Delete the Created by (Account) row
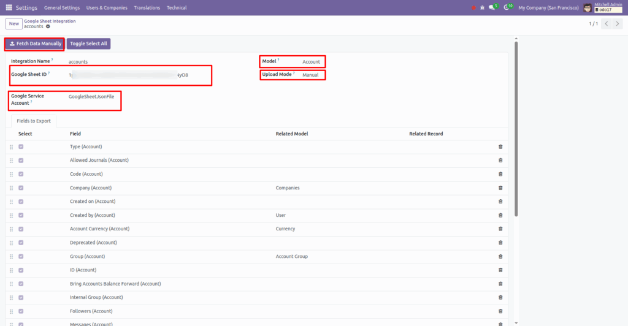This screenshot has height=326, width=628. click(500, 215)
